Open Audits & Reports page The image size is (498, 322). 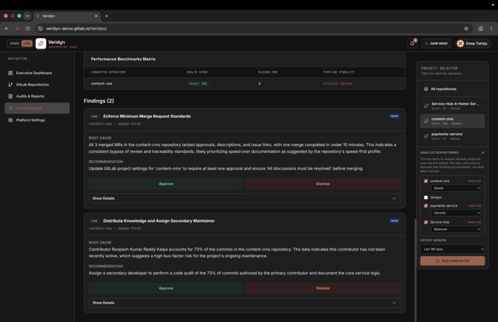tap(37, 96)
